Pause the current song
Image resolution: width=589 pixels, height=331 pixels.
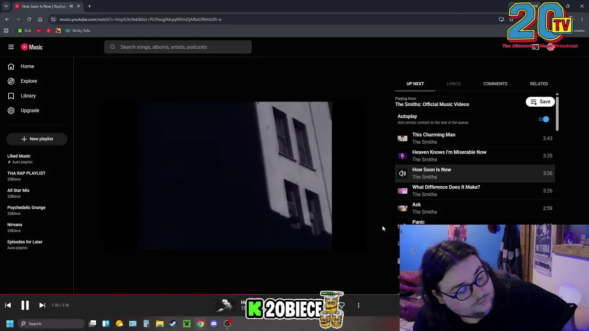[25, 305]
